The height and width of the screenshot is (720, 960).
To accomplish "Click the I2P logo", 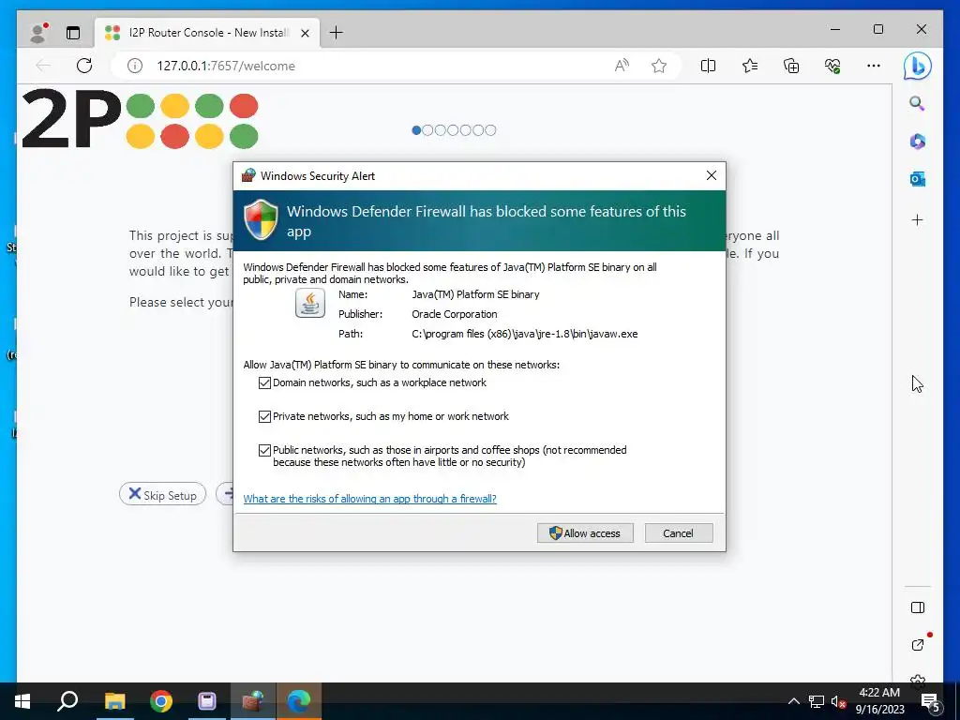I will point(140,120).
